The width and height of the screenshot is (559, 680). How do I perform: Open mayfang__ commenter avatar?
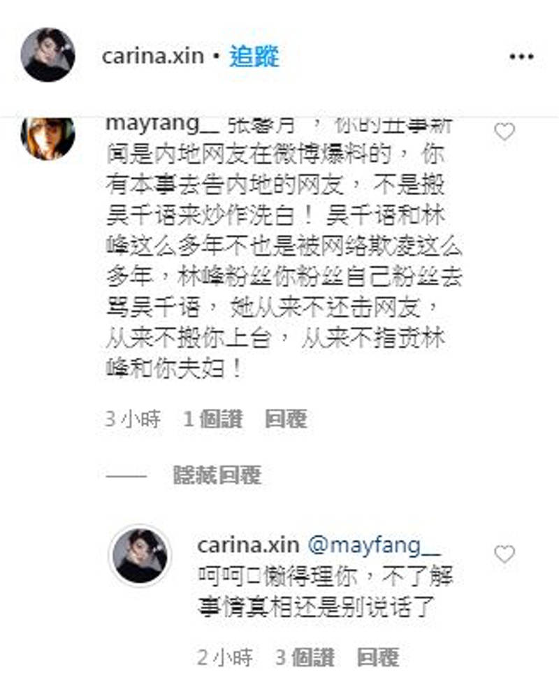click(48, 138)
